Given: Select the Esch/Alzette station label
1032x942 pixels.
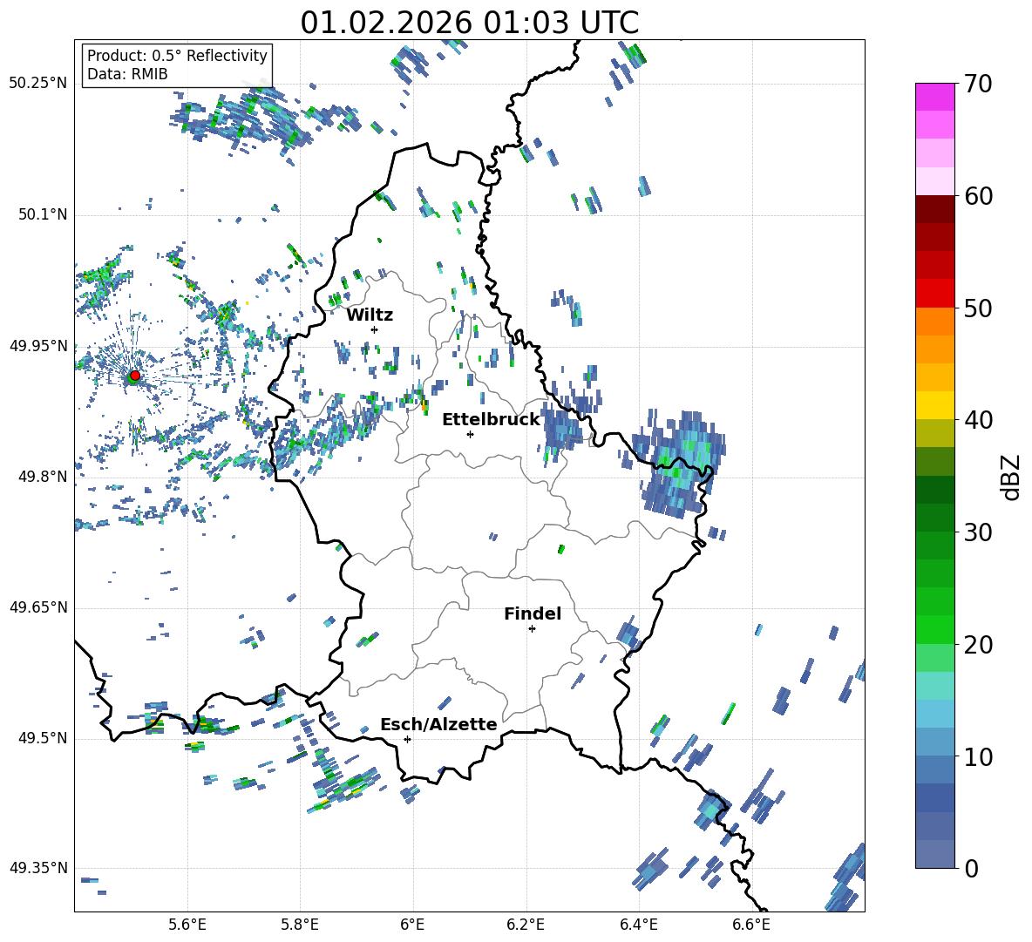Looking at the screenshot, I should [438, 724].
